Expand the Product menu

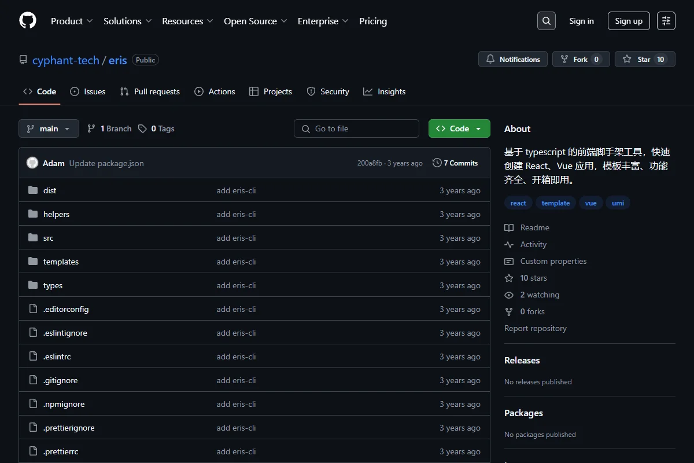pyautogui.click(x=72, y=21)
